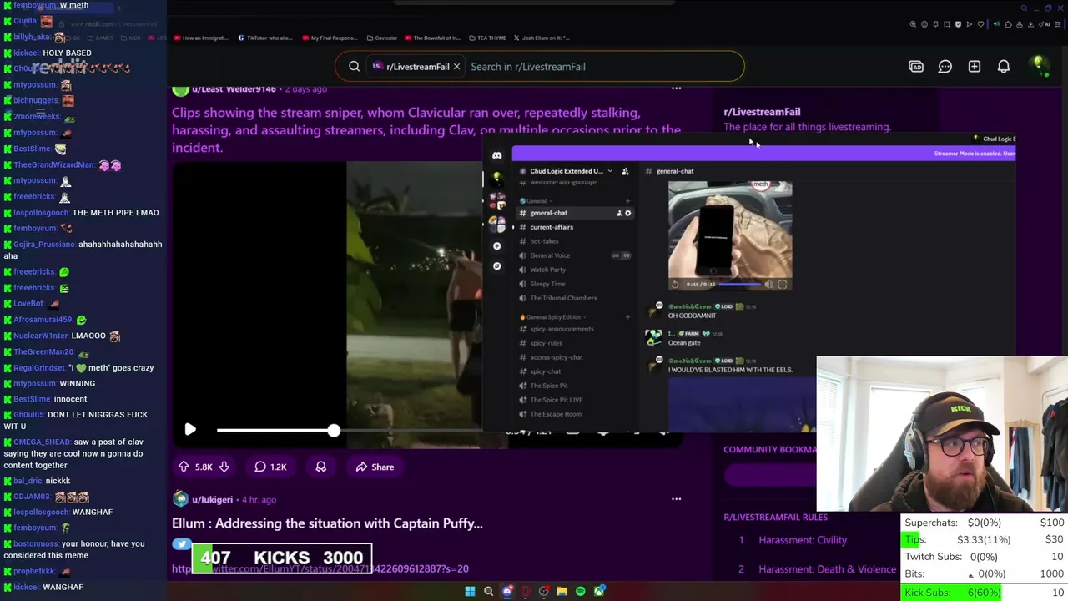Screen dimensions: 1068x601
Task: Replay the Discord chat video
Action: click(x=676, y=284)
